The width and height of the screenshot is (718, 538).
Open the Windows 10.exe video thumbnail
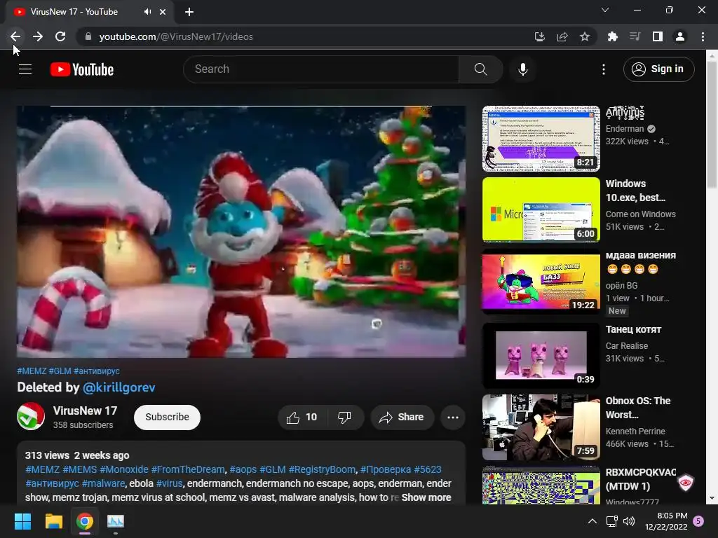541,210
